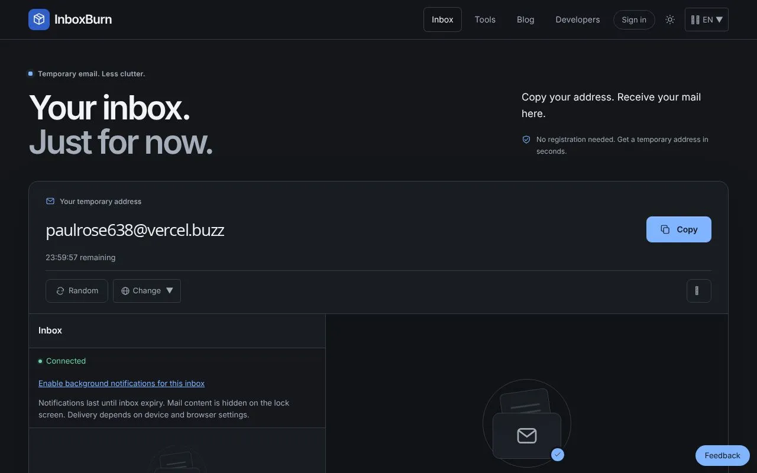Toggle the light/dark theme sun icon
Image resolution: width=757 pixels, height=473 pixels.
(670, 20)
